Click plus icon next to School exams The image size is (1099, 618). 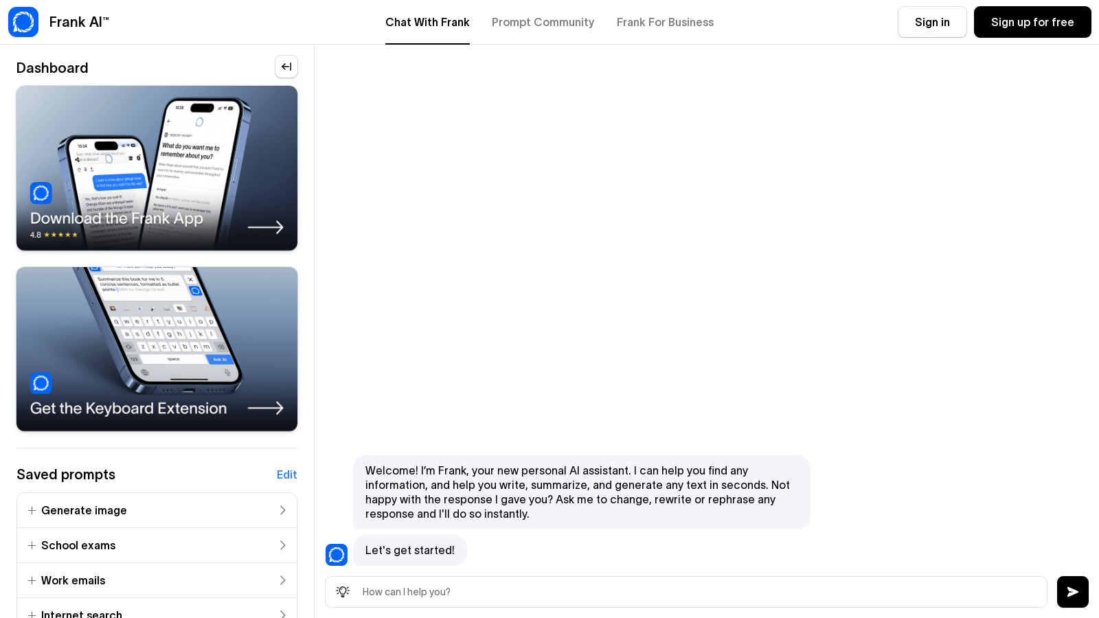pyautogui.click(x=32, y=545)
